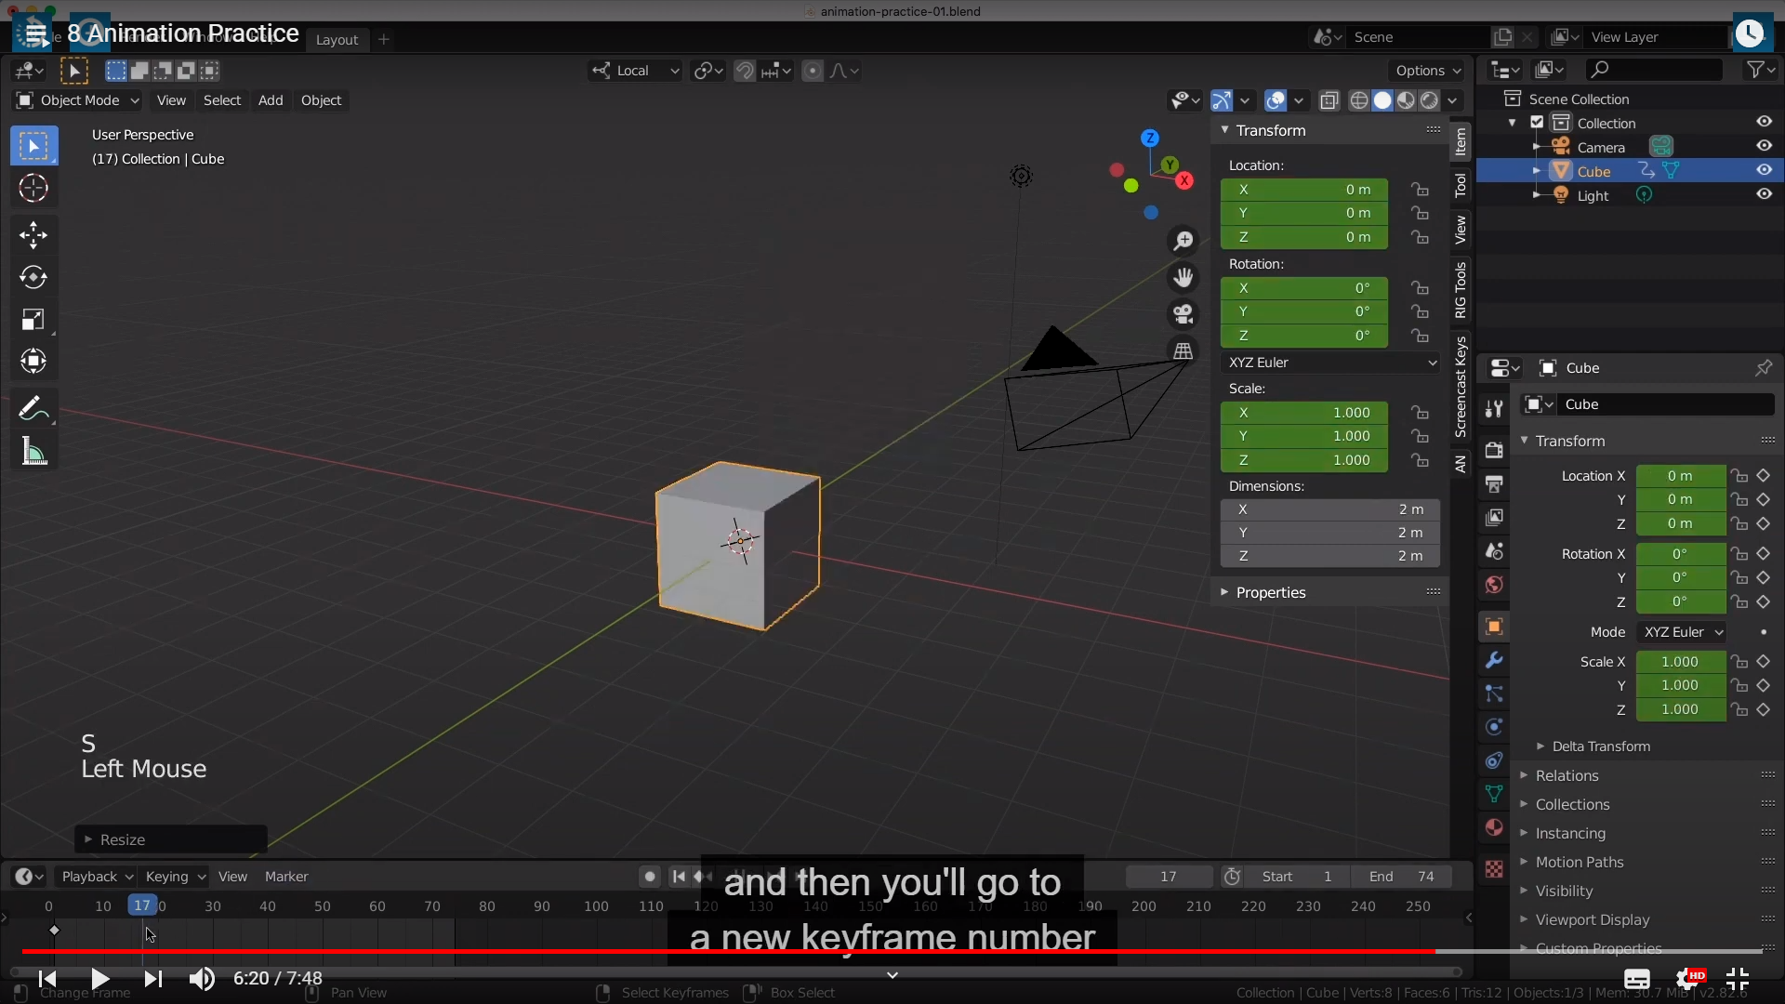Expand the Delta Transform section
The width and height of the screenshot is (1785, 1004).
tap(1600, 746)
